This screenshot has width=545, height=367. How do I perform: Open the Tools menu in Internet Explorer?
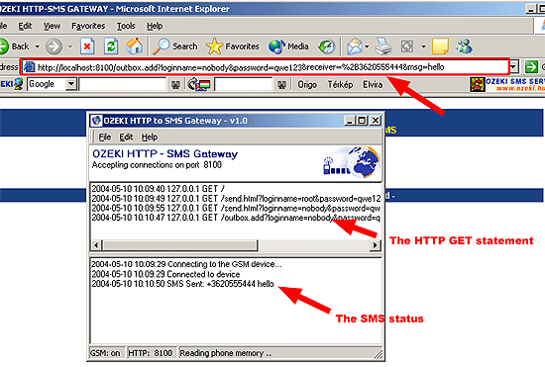[126, 26]
